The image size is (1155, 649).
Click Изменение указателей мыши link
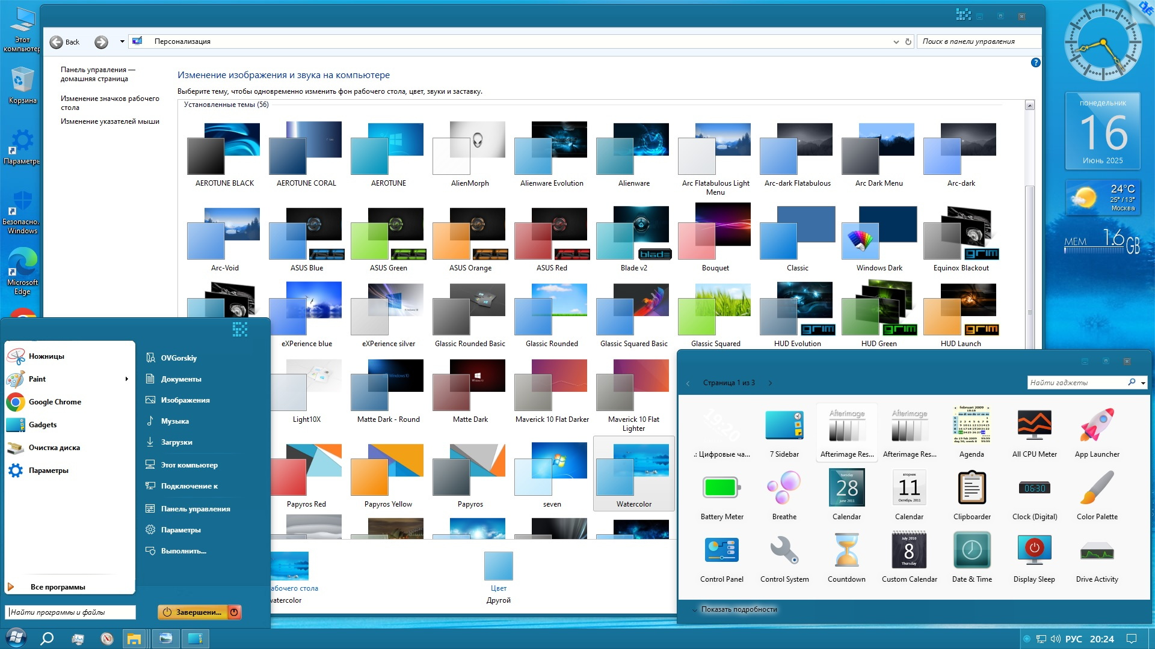109,121
